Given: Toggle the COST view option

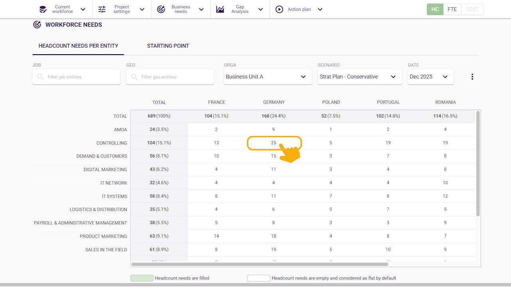Looking at the screenshot, I should pos(472,9).
